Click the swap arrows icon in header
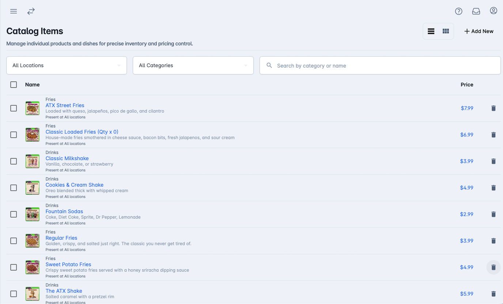The image size is (503, 304). point(31,11)
